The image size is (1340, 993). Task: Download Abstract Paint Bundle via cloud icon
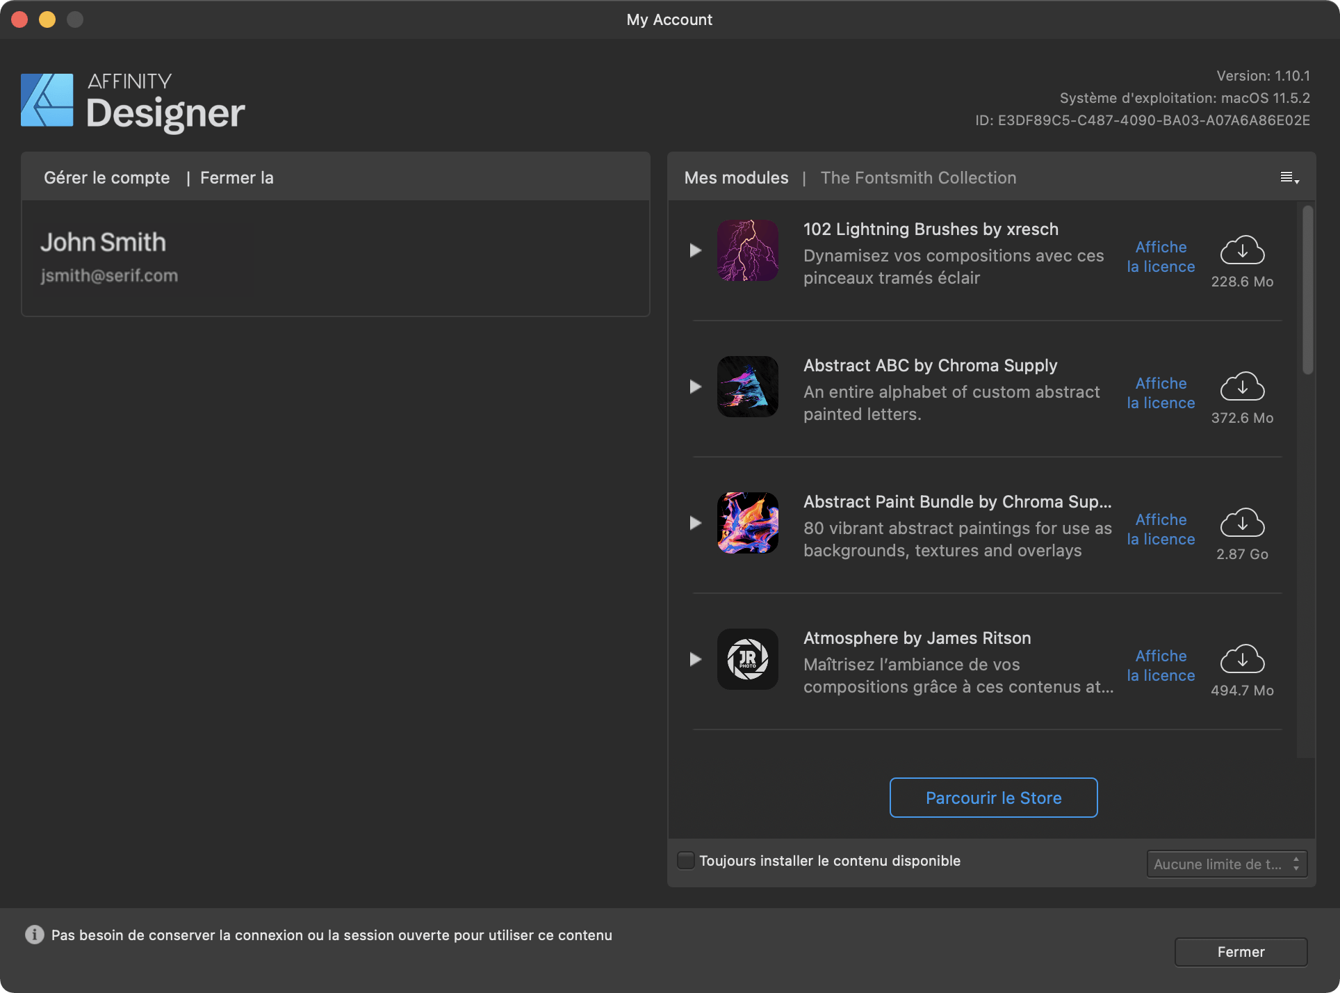pyautogui.click(x=1242, y=523)
